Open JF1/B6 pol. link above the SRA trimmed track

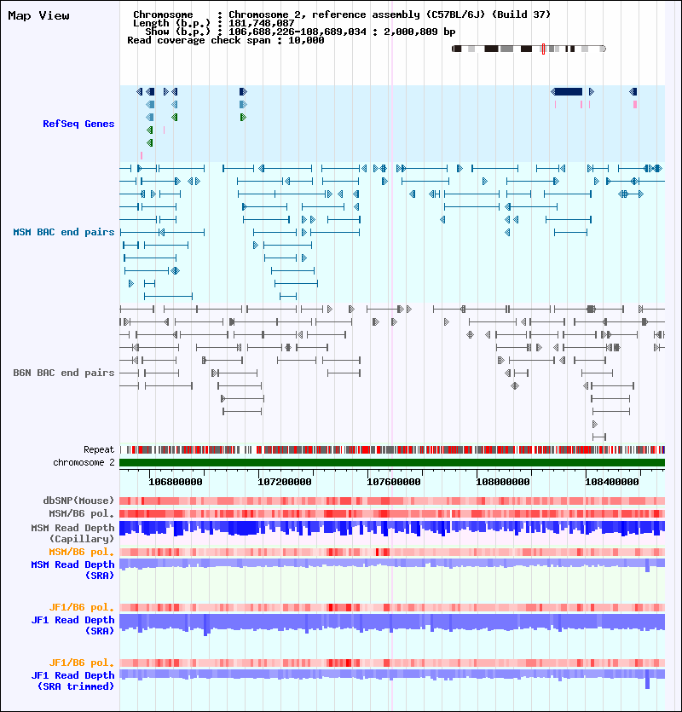[x=81, y=663]
